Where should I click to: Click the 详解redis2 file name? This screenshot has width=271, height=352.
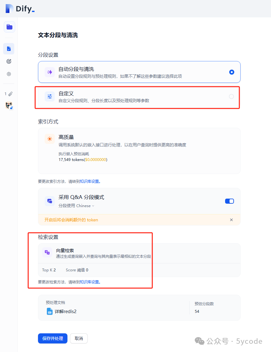coord(66,312)
